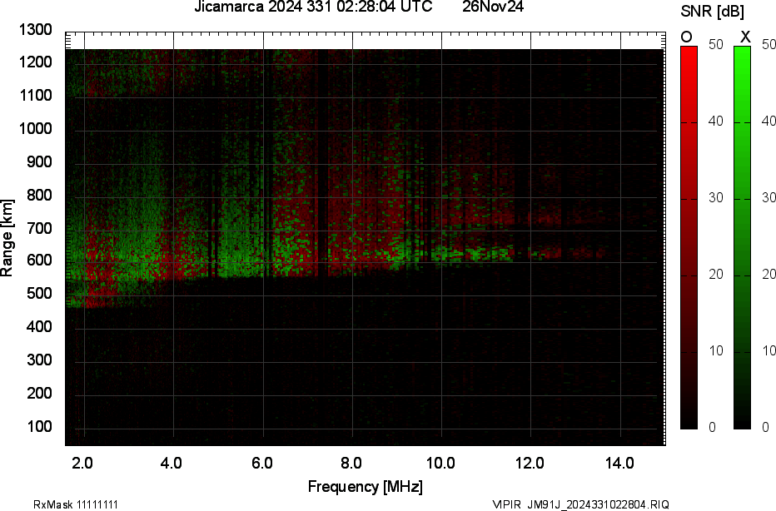776x511 pixels.
Task: Click the date label '26Nov24'
Action: [493, 7]
